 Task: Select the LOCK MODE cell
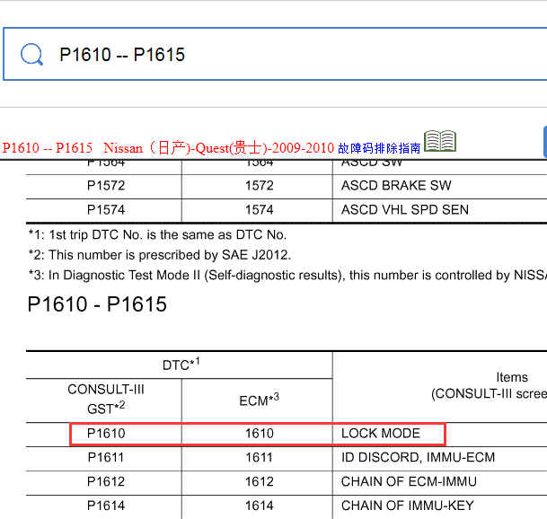tap(381, 434)
